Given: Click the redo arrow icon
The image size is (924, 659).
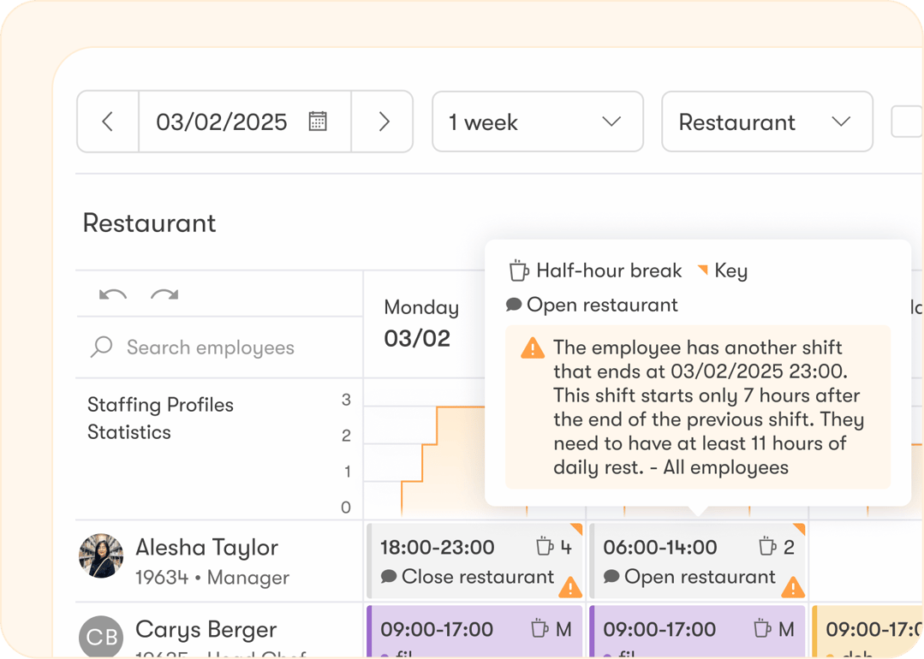Looking at the screenshot, I should click(164, 294).
